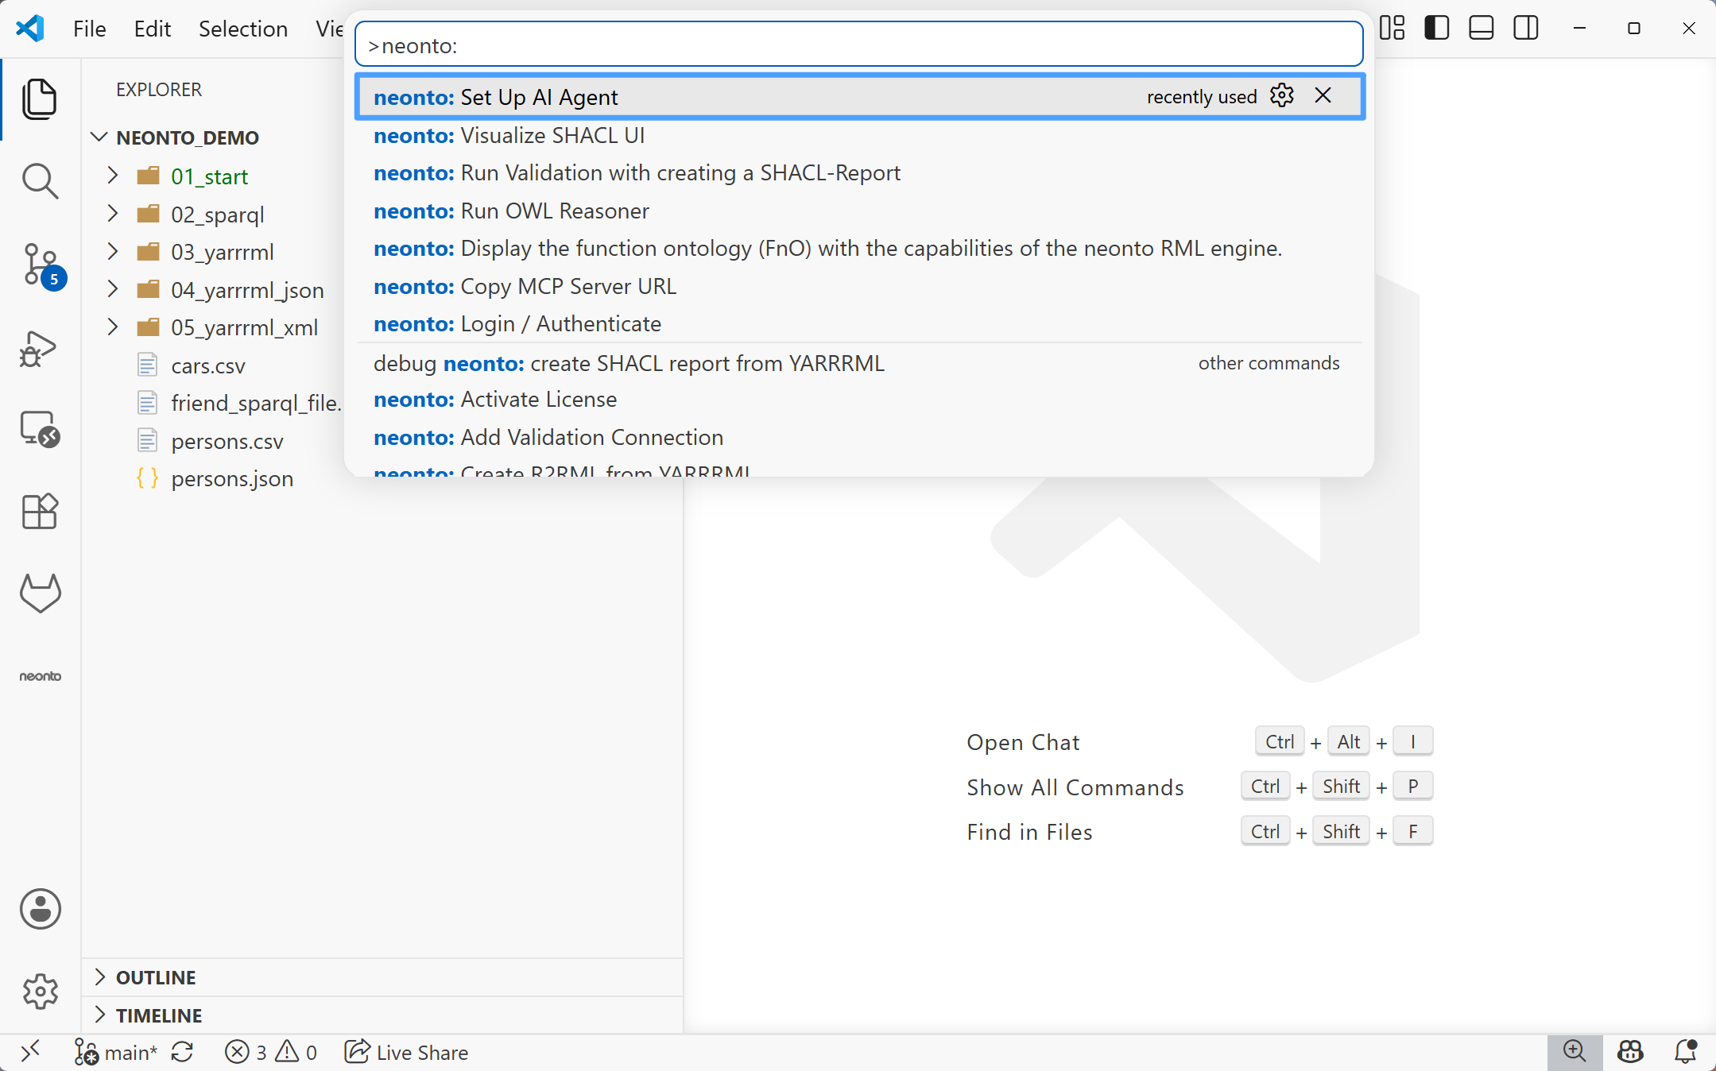Open the Extensions view icon

pyautogui.click(x=40, y=512)
